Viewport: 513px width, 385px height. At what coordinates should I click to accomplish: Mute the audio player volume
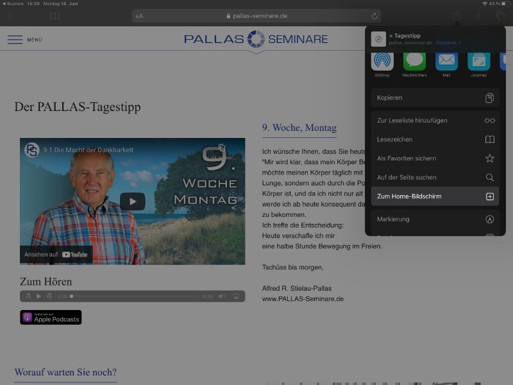[x=222, y=296]
